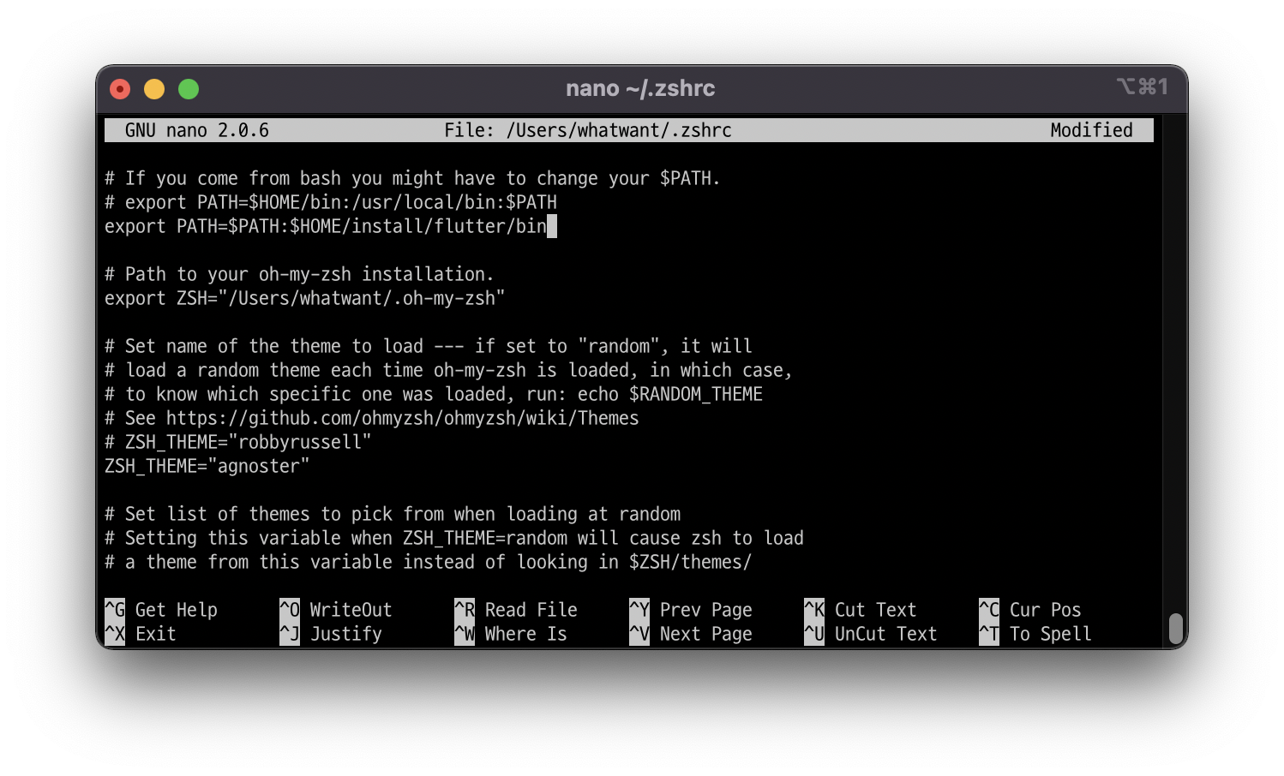Click the '$ZSH/themes/' comment line
This screenshot has height=776, width=1284.
(429, 562)
